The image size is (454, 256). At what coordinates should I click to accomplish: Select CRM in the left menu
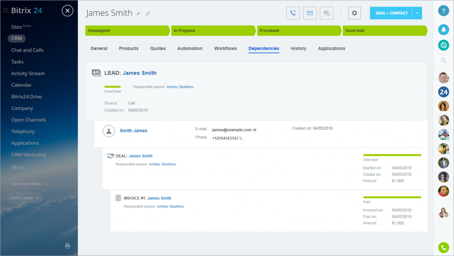coord(16,38)
